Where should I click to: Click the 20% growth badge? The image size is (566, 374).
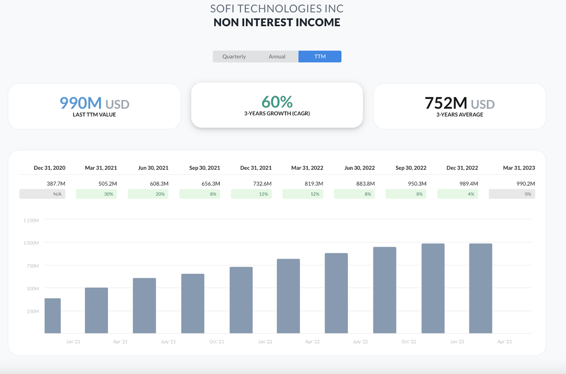click(x=148, y=194)
